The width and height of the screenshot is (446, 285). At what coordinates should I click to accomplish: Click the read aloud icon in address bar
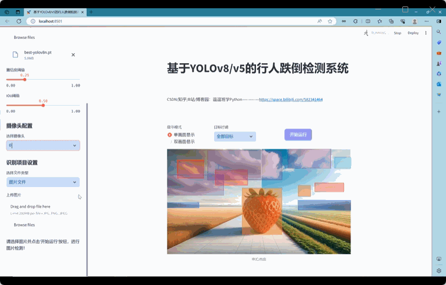click(x=320, y=21)
